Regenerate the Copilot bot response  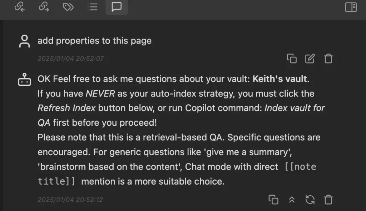(x=310, y=200)
